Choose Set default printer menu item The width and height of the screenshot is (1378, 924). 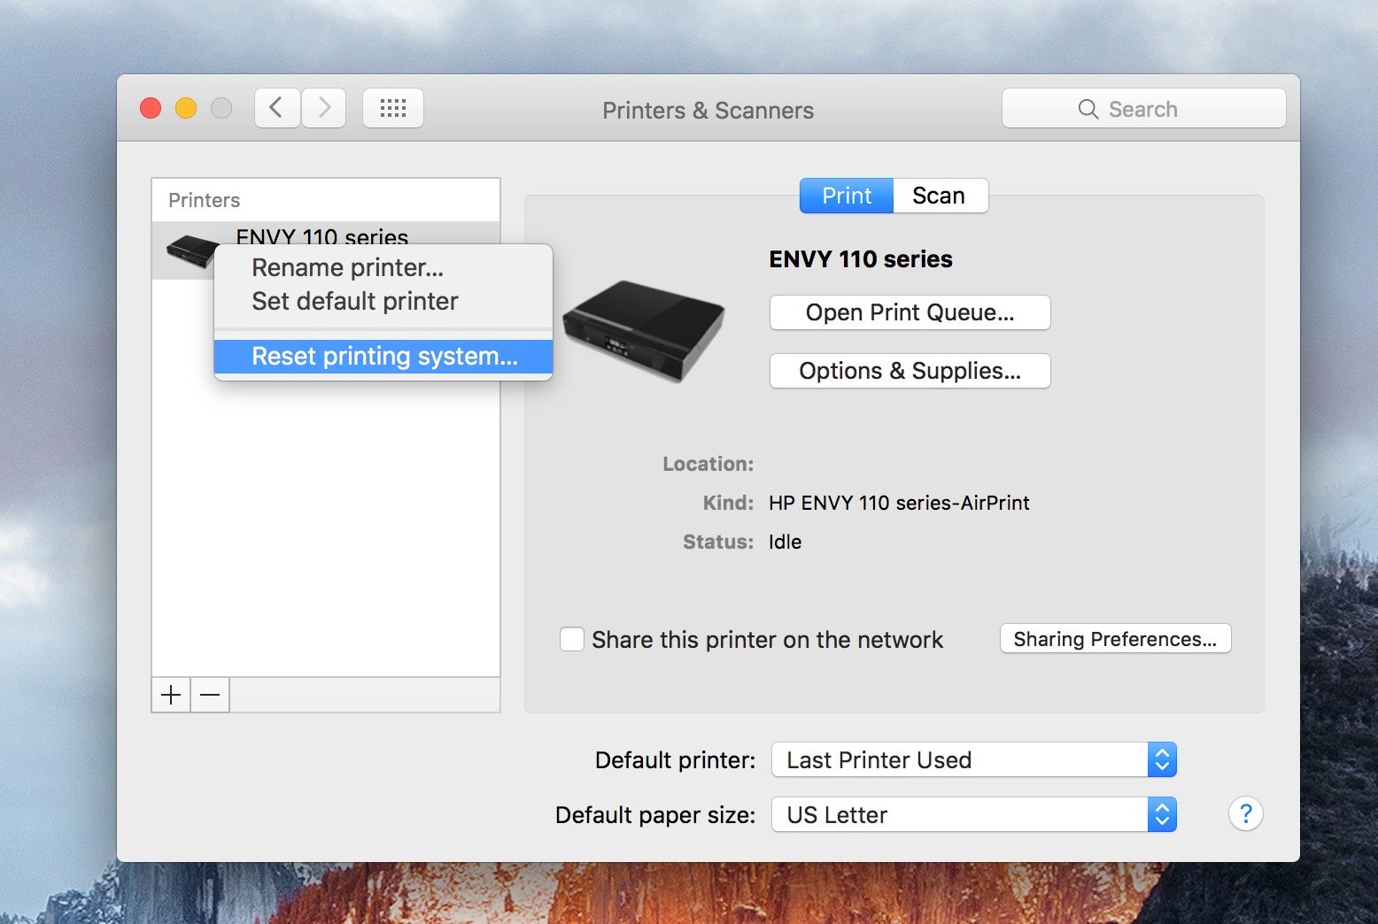383,301
